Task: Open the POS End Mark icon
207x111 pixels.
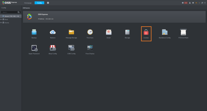Action: click(183, 32)
